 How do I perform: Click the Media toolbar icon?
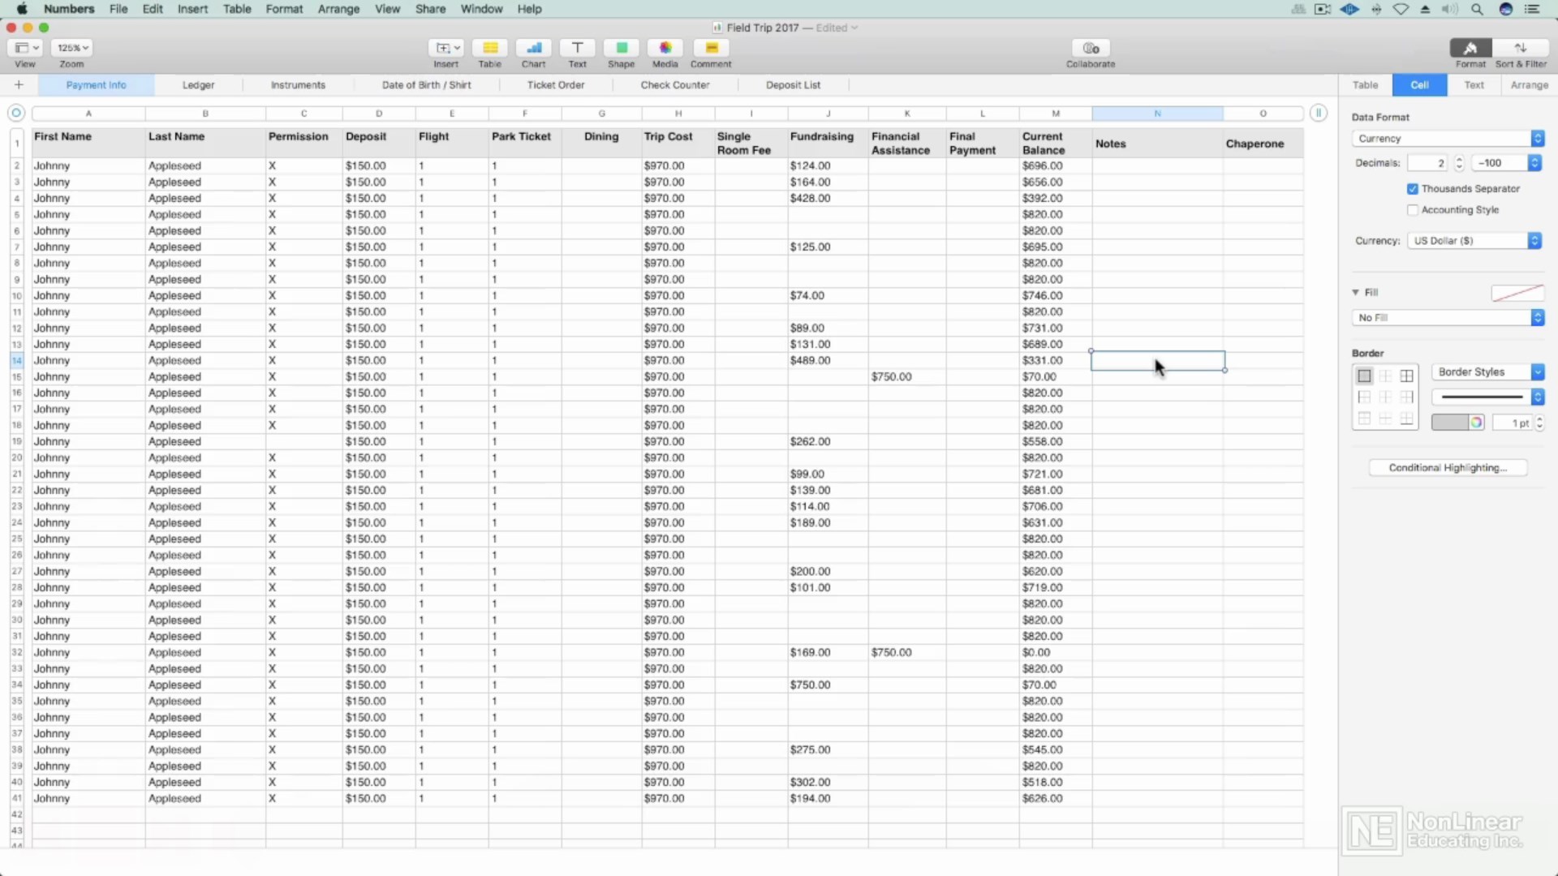point(665,49)
